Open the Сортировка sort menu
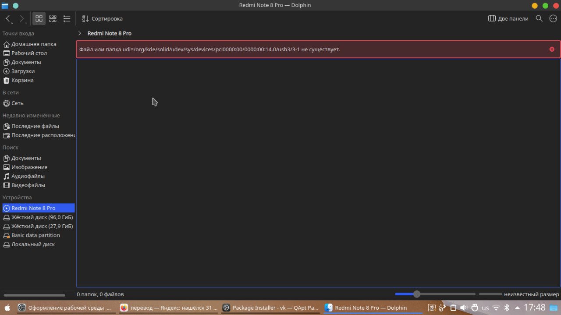This screenshot has width=561, height=315. pyautogui.click(x=103, y=18)
